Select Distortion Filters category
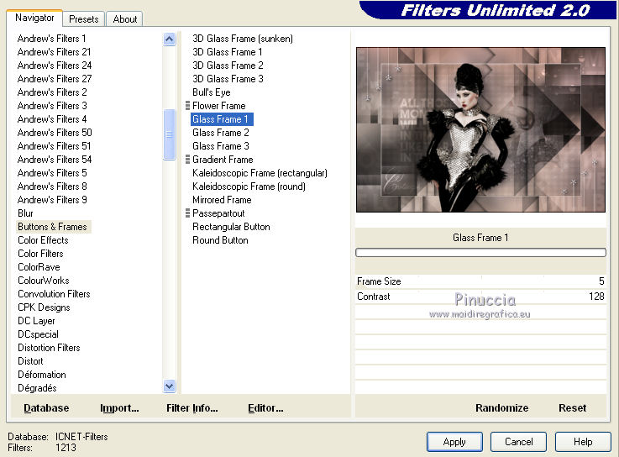This screenshot has height=457, width=619. coord(49,347)
